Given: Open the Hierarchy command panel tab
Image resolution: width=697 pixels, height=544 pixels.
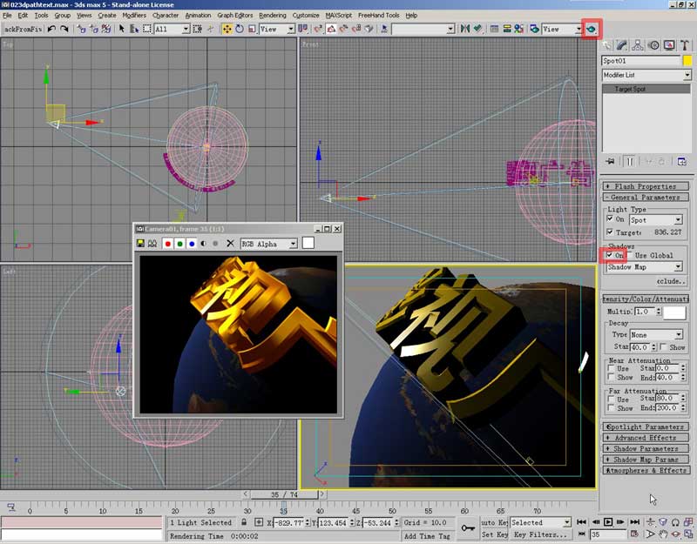Looking at the screenshot, I should (x=639, y=45).
